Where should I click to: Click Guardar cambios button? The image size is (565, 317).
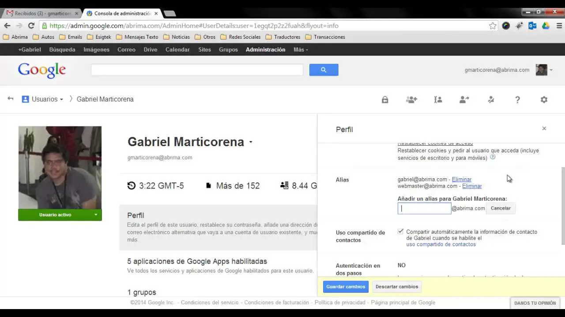pos(346,287)
